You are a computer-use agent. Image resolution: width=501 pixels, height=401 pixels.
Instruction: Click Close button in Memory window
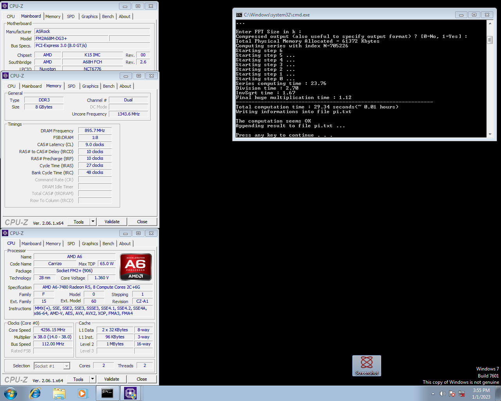pyautogui.click(x=142, y=222)
